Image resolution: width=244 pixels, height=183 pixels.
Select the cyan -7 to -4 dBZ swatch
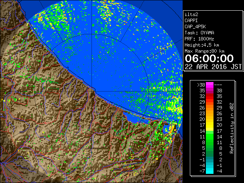coord(210,171)
